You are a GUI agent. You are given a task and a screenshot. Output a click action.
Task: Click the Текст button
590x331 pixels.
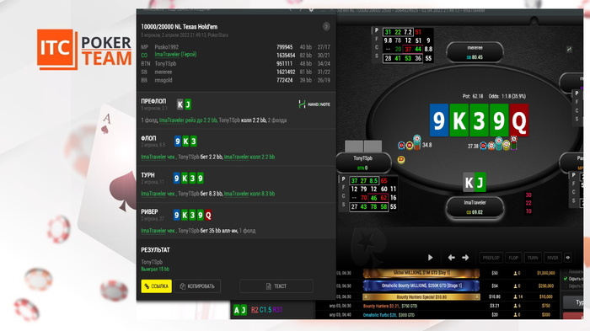tap(276, 286)
